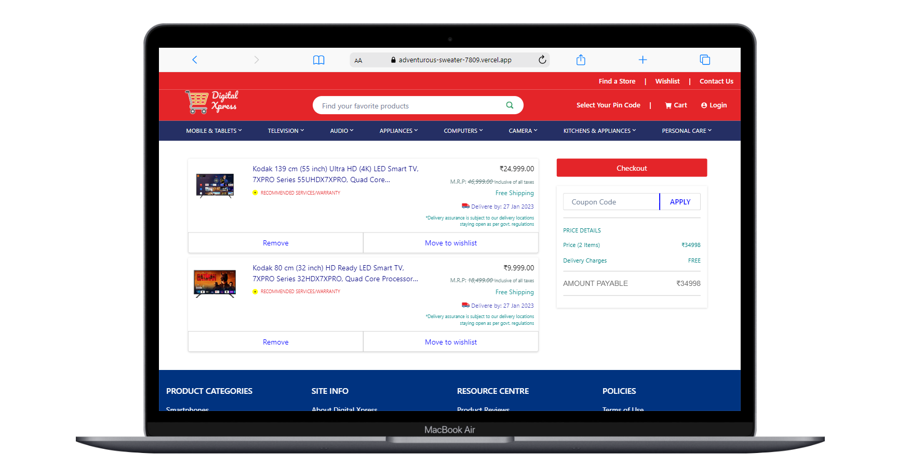Click the AMOUNT PAYABLE total ₹34998
The width and height of the screenshot is (897, 467).
[688, 283]
